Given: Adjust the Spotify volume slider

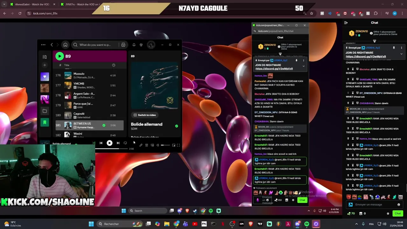Looking at the screenshot, I should [165, 145].
